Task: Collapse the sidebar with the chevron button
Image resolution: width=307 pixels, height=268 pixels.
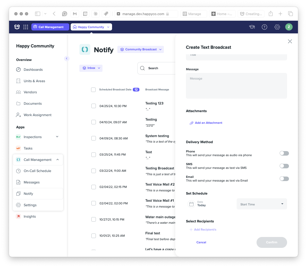Action: point(67,58)
